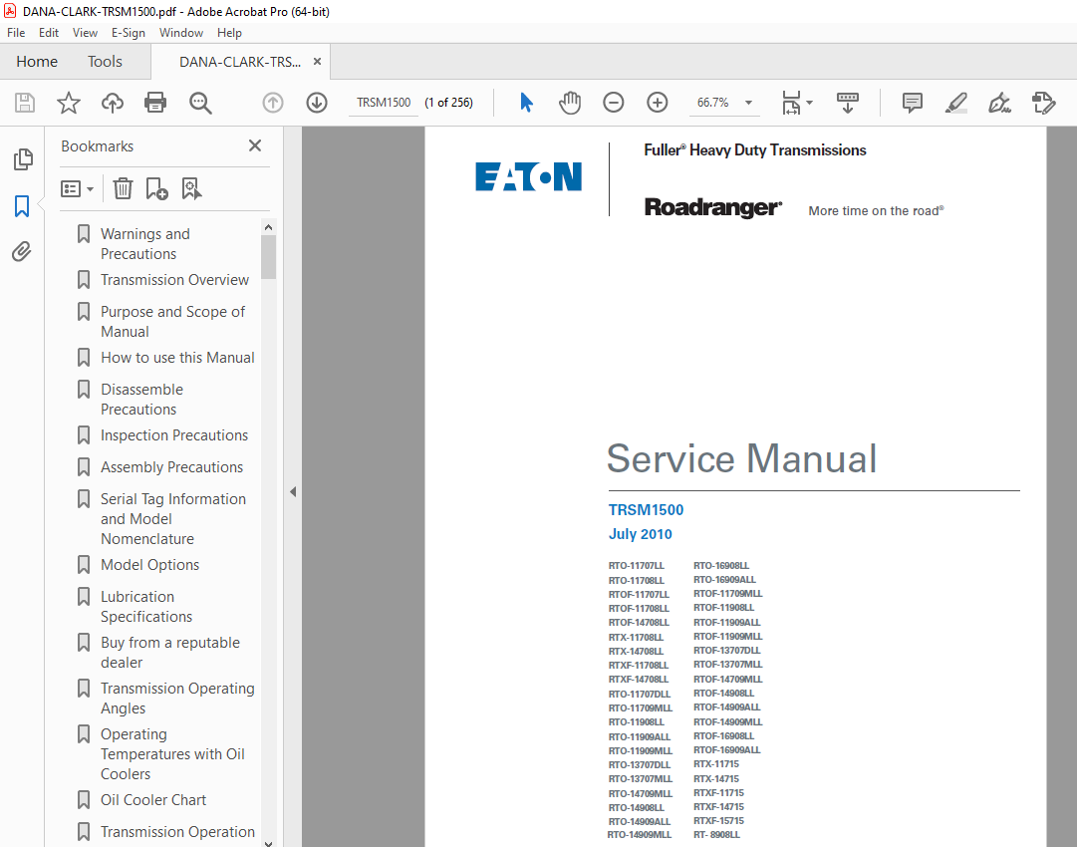Viewport: 1077px width, 847px height.
Task: Open Serial Tag Information bookmark
Action: (173, 518)
